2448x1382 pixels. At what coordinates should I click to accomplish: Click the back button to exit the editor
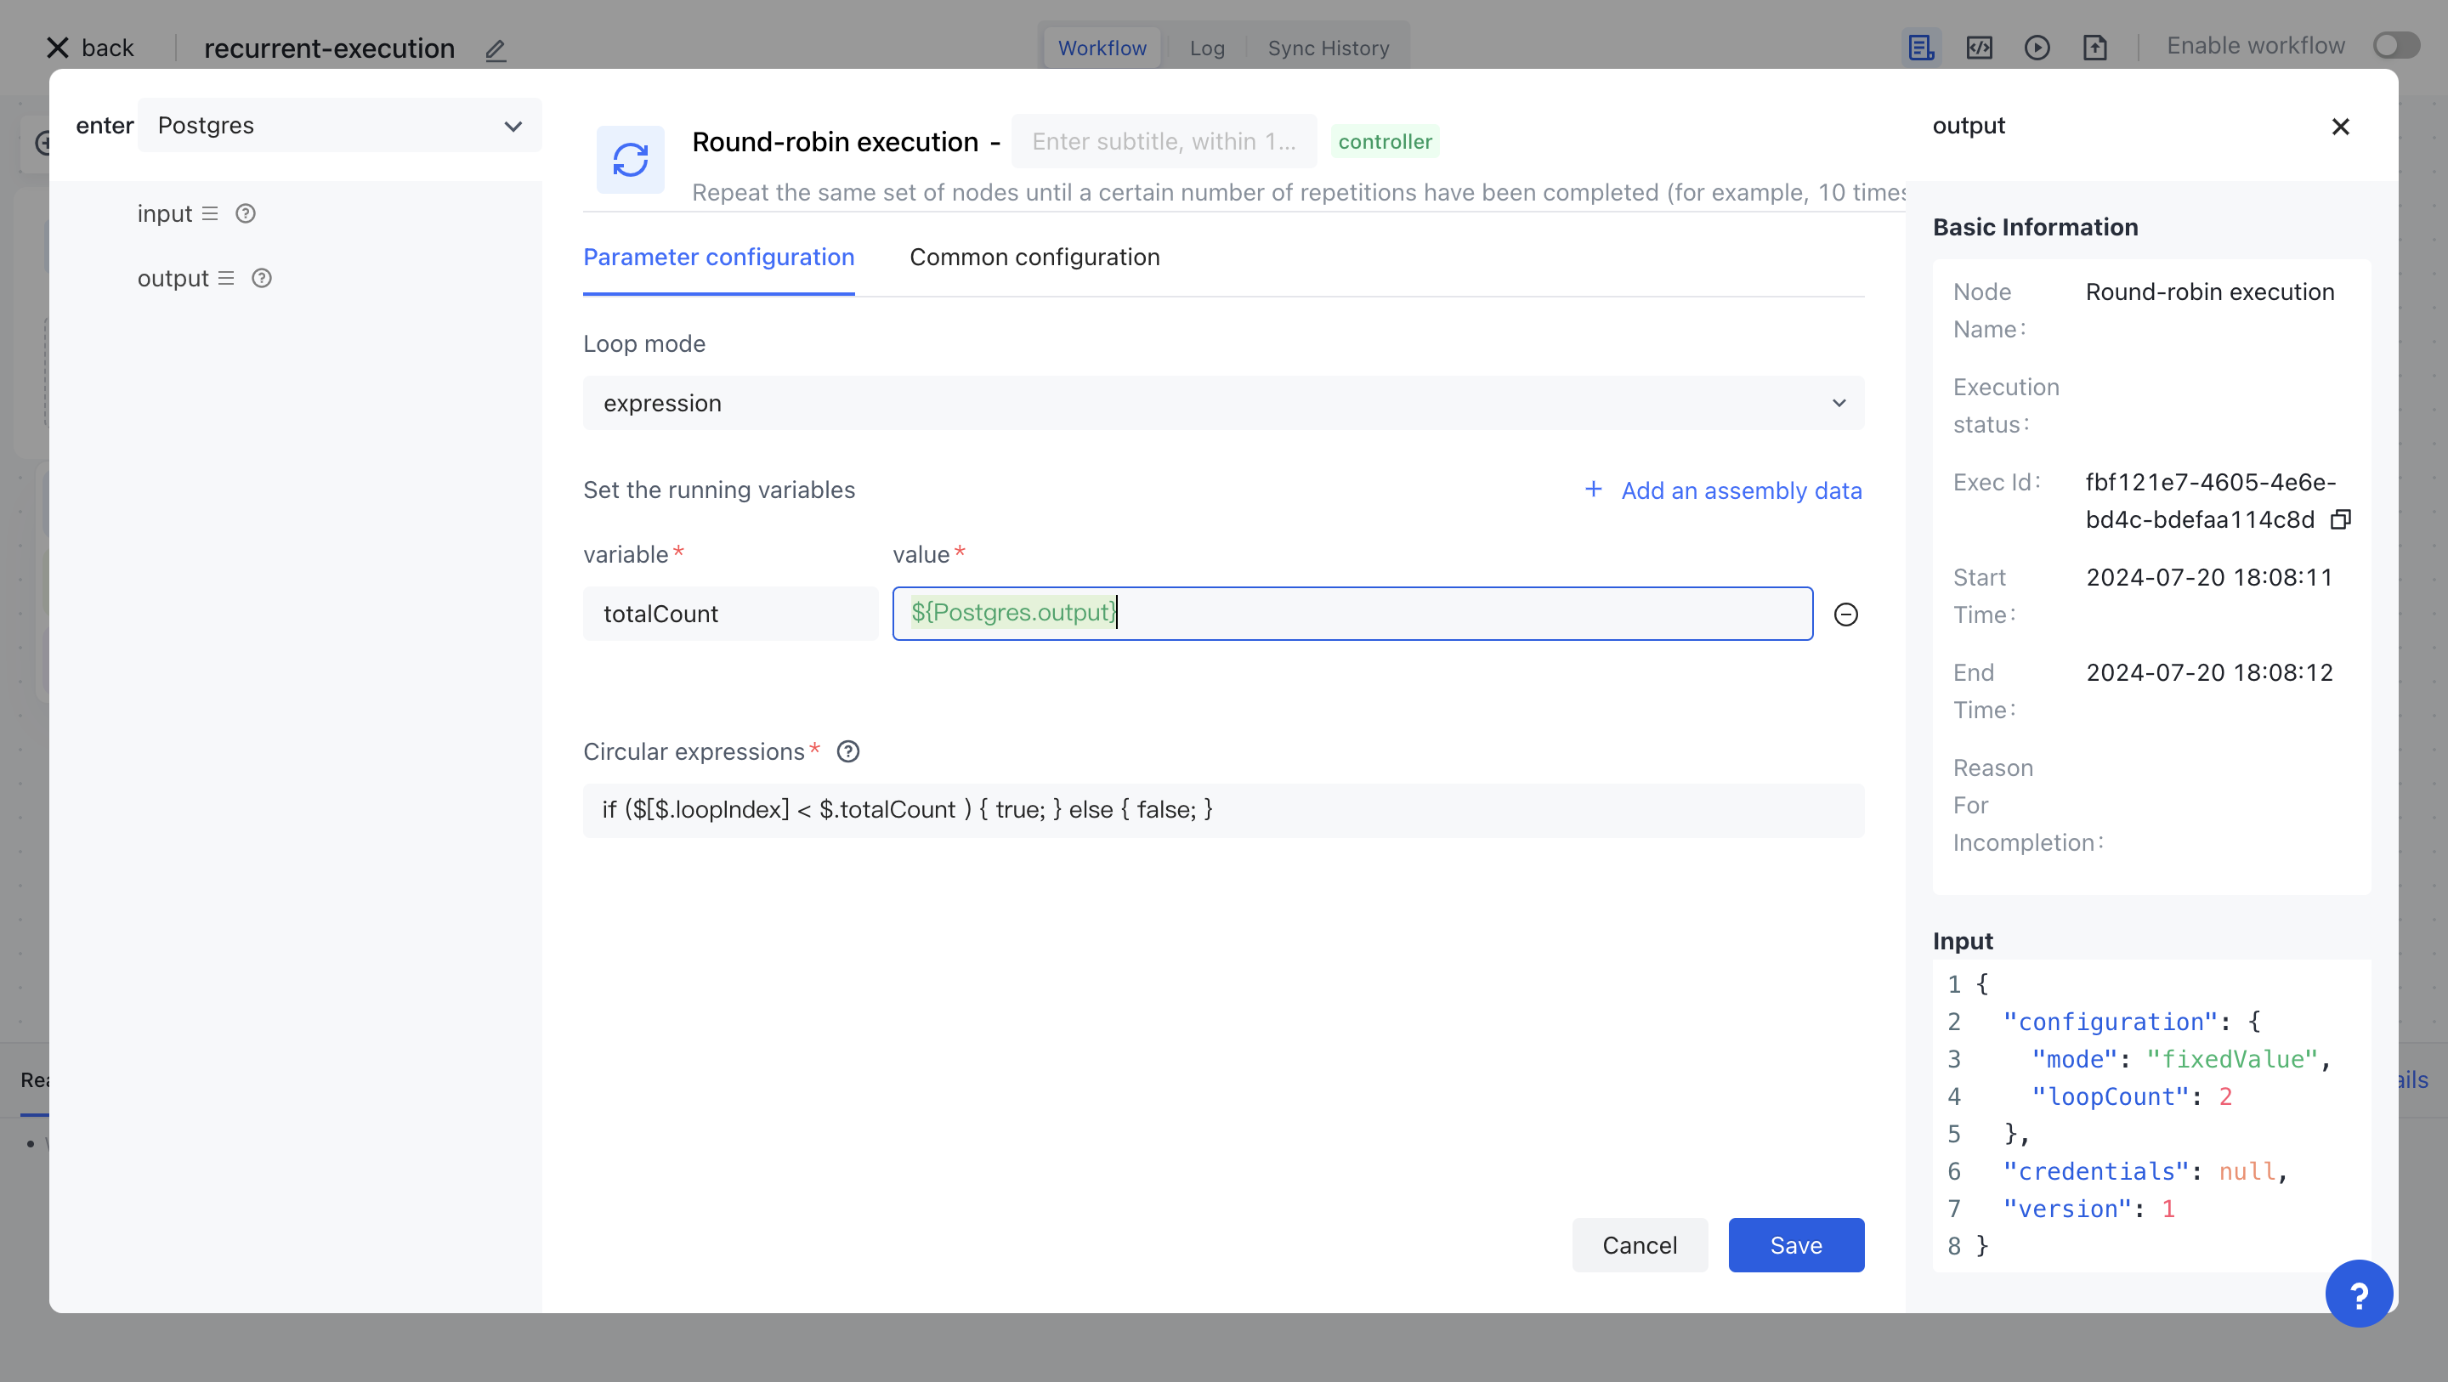[88, 47]
